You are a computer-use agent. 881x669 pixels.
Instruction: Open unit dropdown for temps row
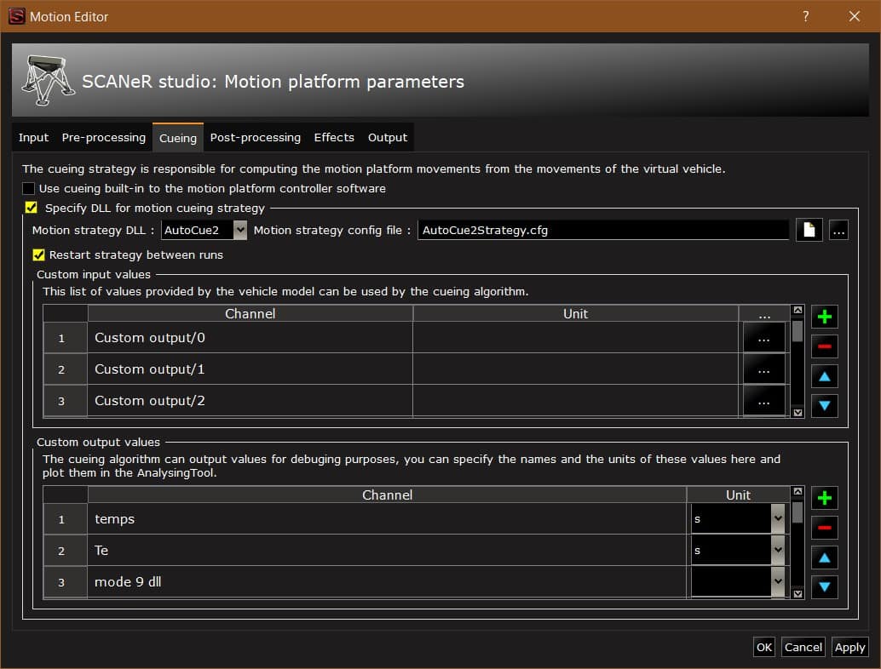tap(778, 519)
